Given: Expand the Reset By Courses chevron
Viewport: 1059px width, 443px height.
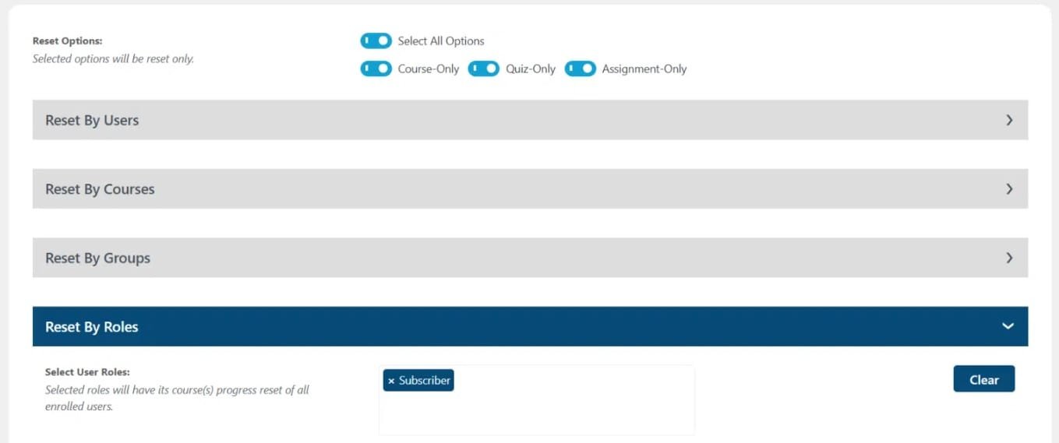Looking at the screenshot, I should [1009, 188].
